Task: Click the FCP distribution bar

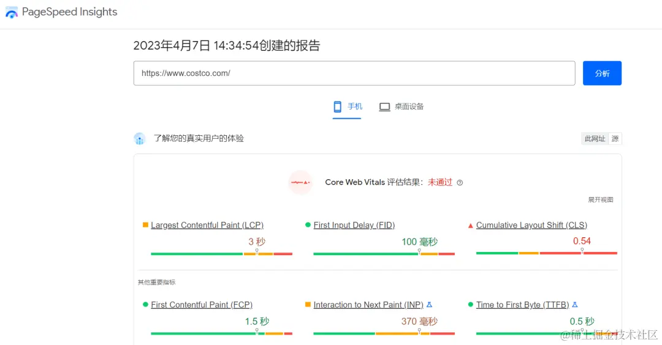Action: (x=222, y=333)
